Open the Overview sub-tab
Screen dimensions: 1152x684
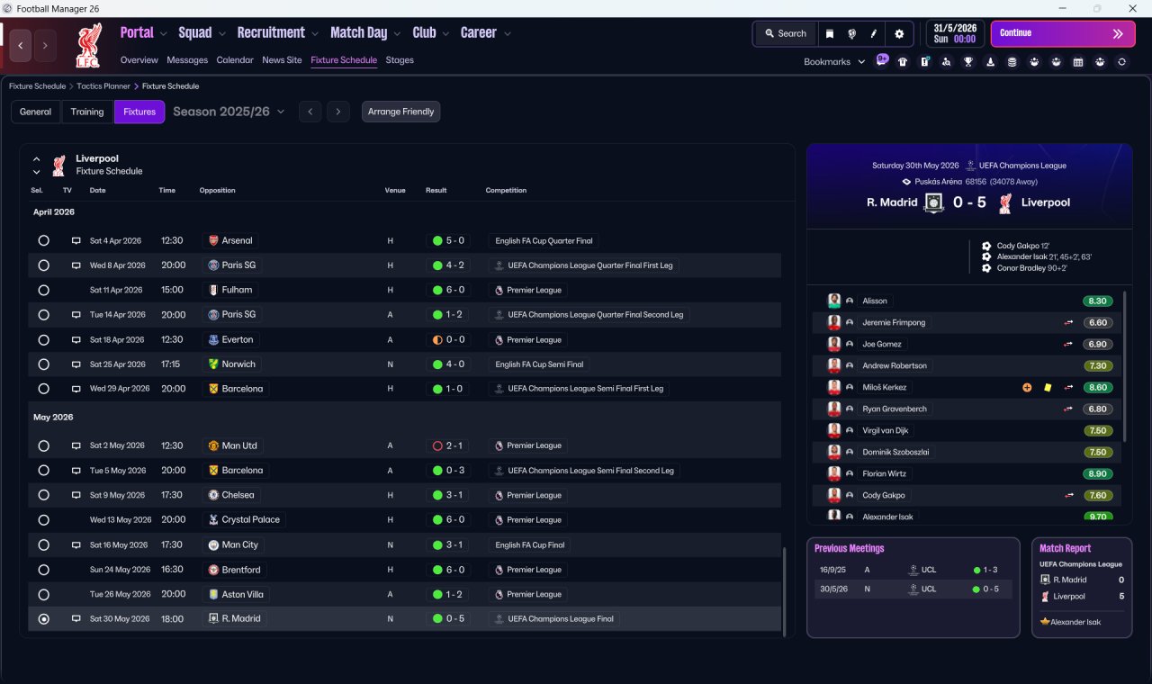tap(139, 60)
